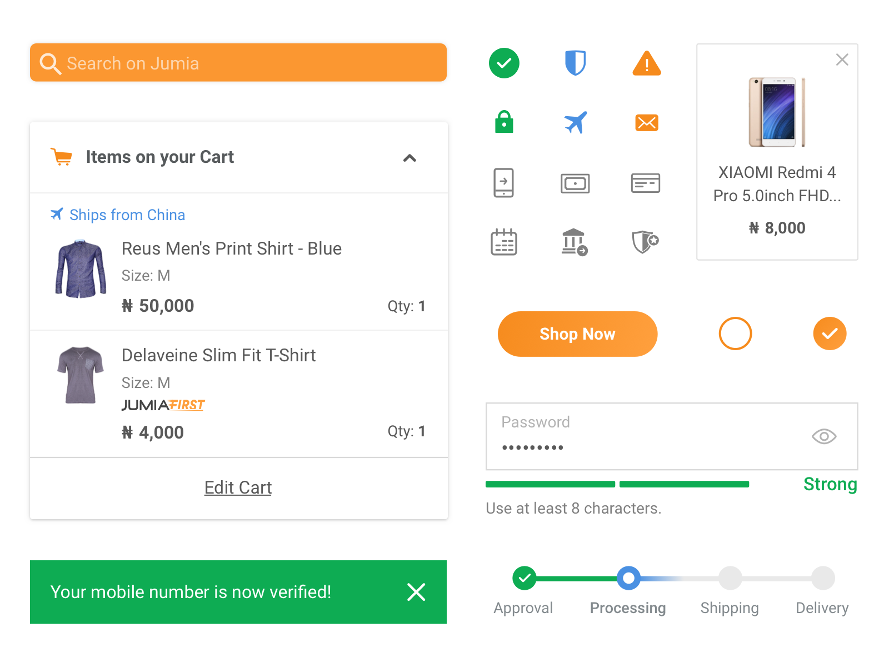Open the orange envelope mail icon
889x667 pixels.
point(646,123)
